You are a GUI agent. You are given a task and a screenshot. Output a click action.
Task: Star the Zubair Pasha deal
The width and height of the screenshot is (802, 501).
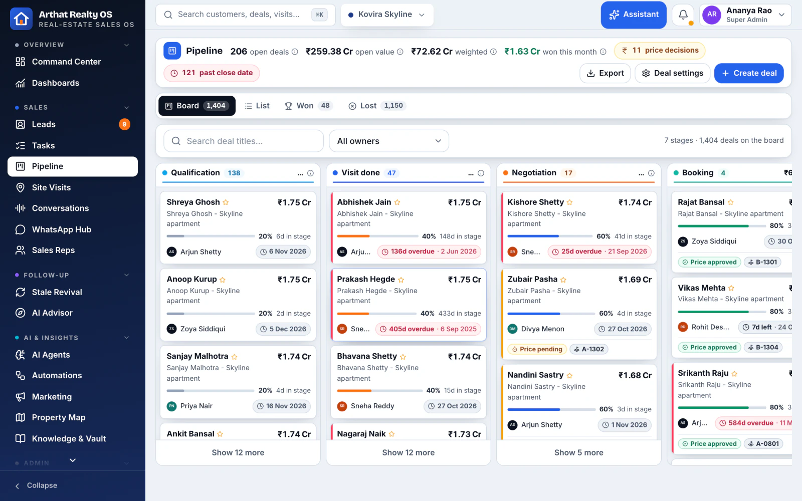563,280
